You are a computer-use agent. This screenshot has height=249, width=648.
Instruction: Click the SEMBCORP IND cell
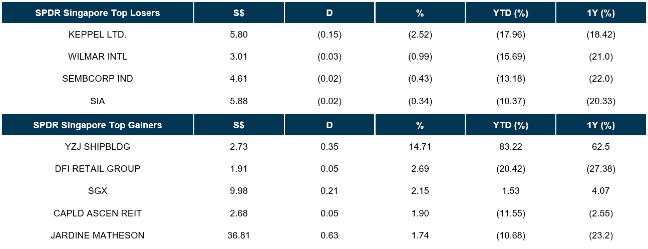98,79
